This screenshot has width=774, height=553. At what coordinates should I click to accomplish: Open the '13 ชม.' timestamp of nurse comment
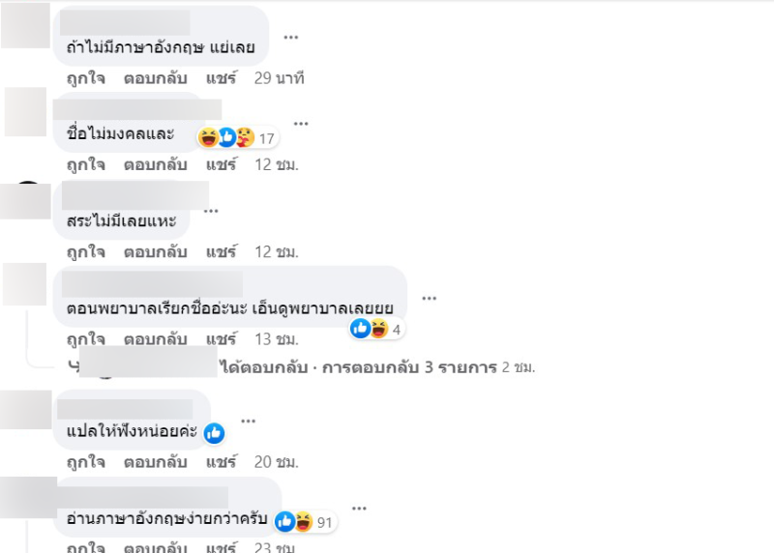coord(277,339)
